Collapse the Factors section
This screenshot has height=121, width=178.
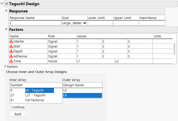[x=6, y=29]
